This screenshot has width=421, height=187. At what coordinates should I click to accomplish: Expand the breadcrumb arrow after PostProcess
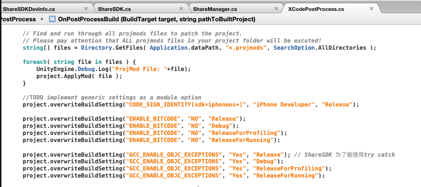click(42, 19)
